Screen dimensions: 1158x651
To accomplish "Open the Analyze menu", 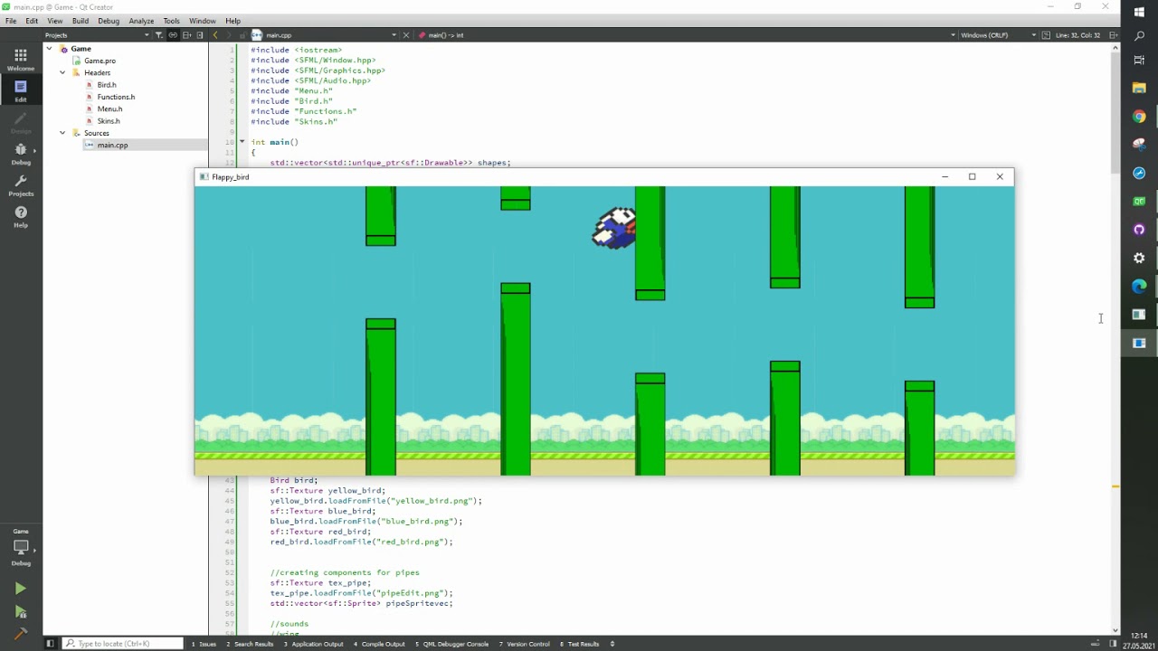I will coord(141,21).
